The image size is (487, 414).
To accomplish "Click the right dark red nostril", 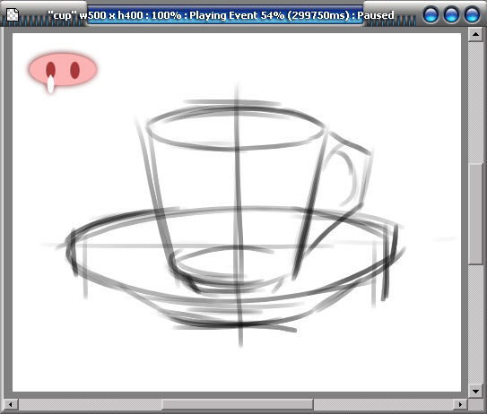I will point(74,70).
